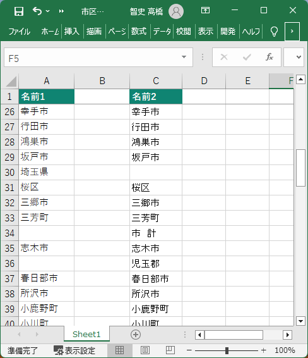This screenshot has height=358, width=308.
Task: Select cell C34 containing 市 計
Action: pos(156,233)
